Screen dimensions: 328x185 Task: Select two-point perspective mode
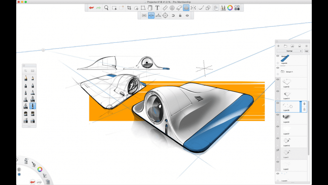tap(151, 15)
